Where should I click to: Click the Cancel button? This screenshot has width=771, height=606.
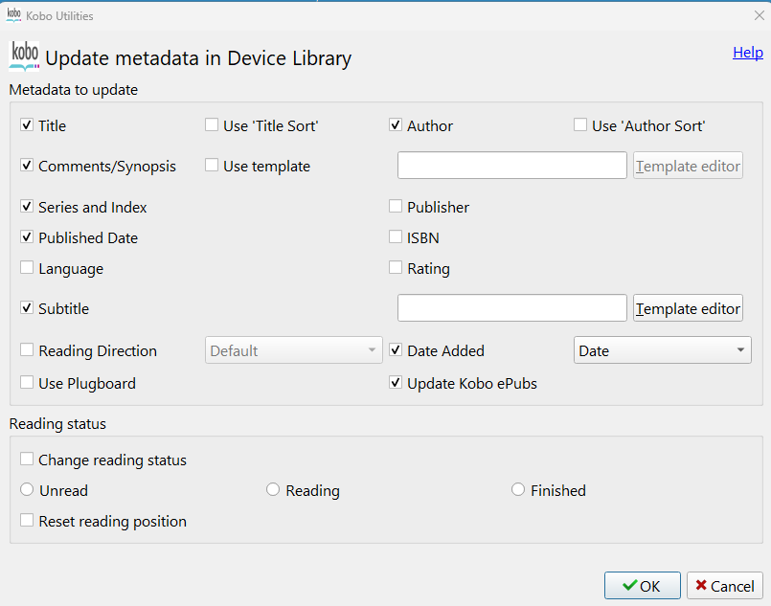pos(724,585)
